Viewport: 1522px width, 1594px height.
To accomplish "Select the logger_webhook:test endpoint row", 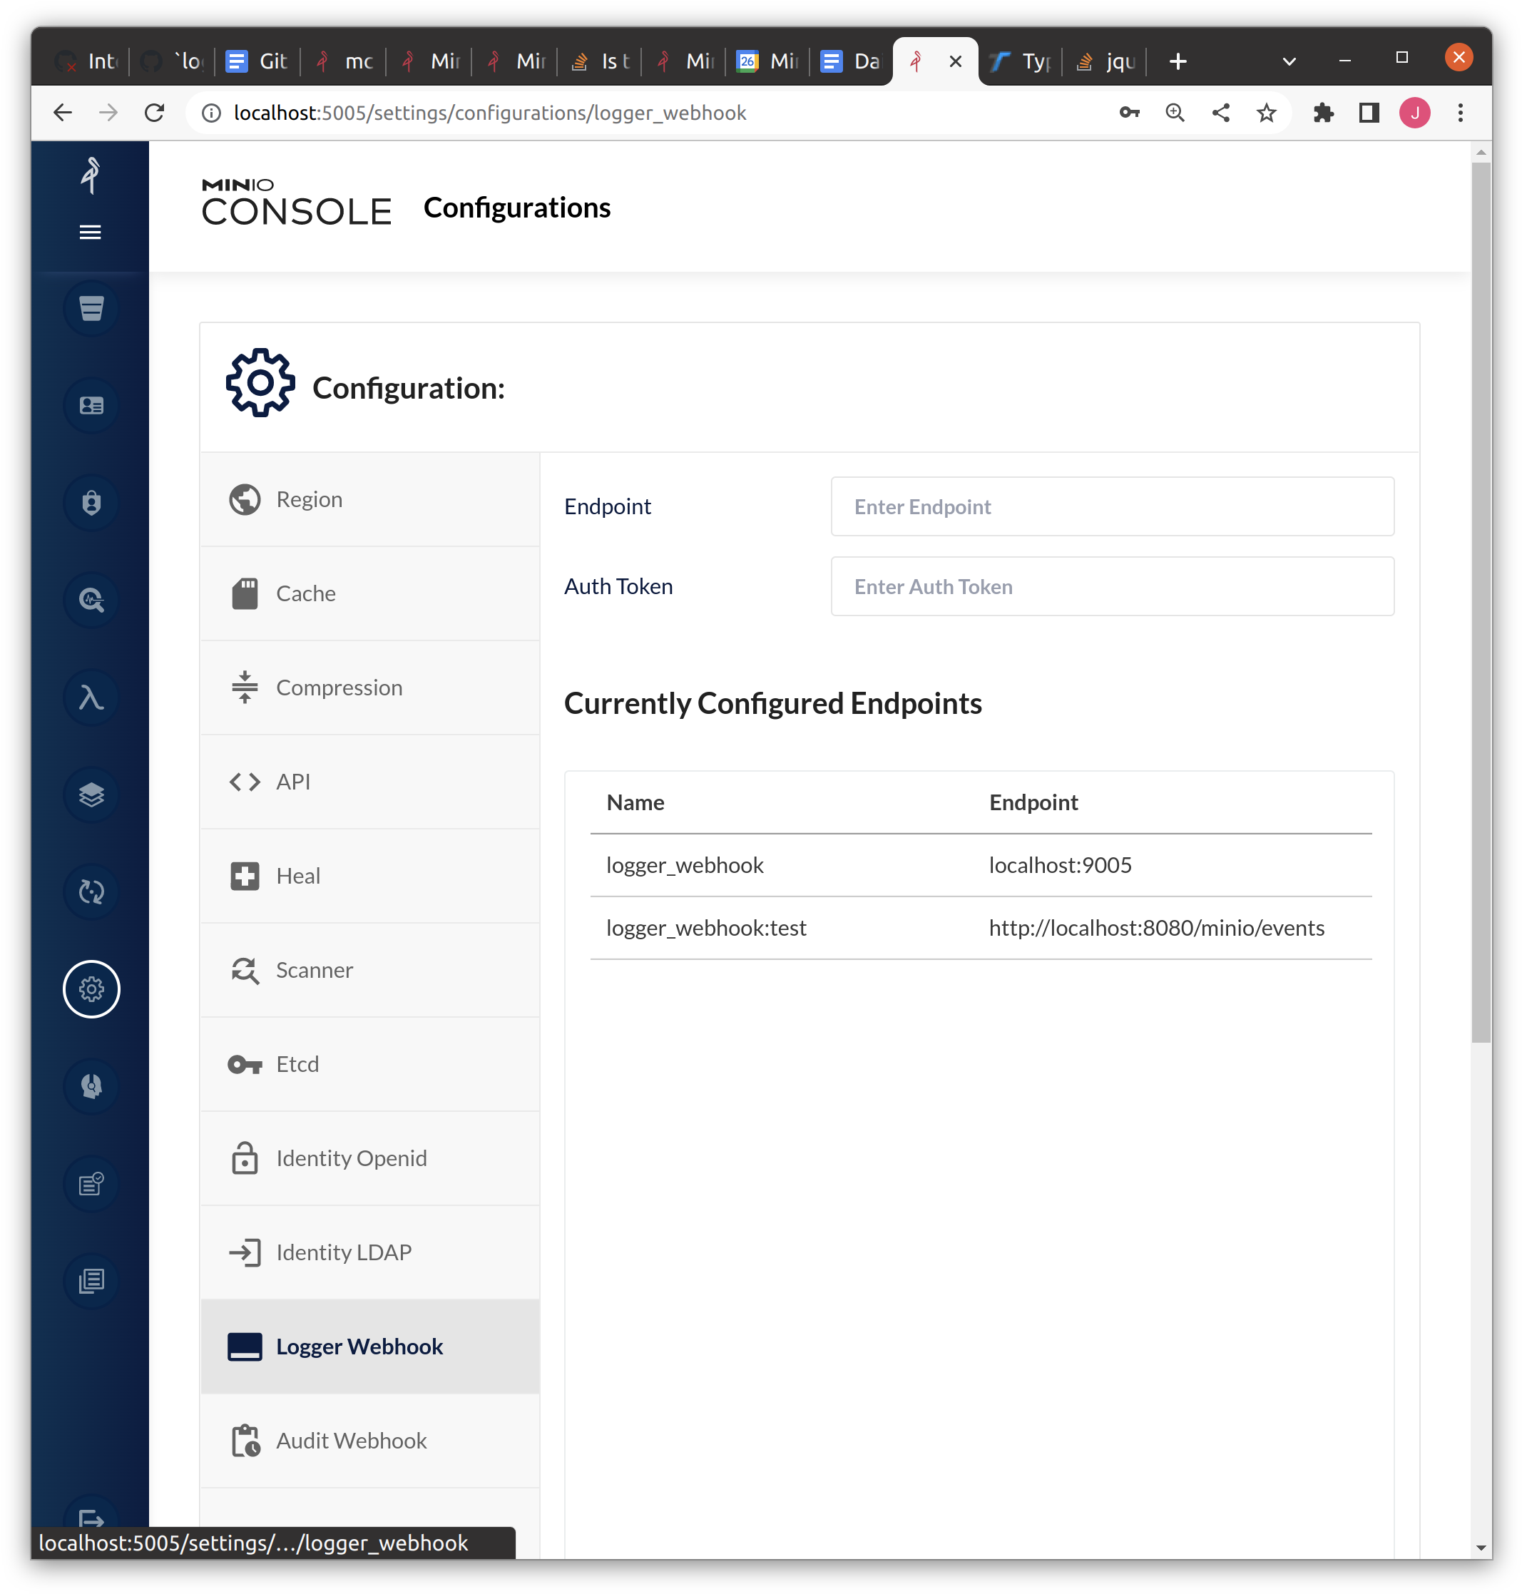I will pos(980,928).
